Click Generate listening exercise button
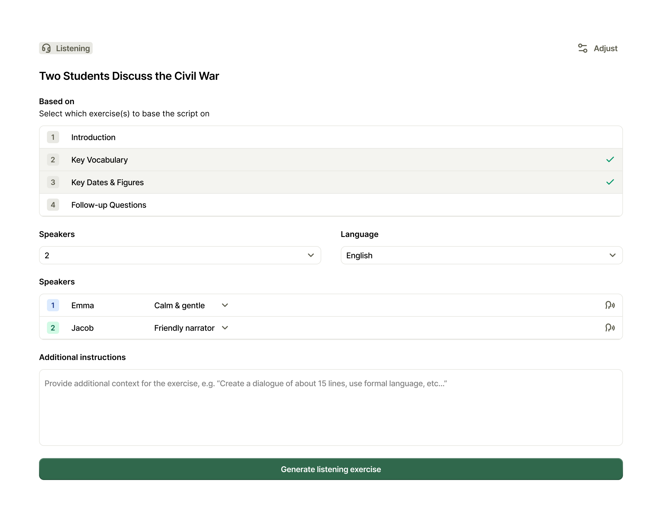 (x=331, y=469)
